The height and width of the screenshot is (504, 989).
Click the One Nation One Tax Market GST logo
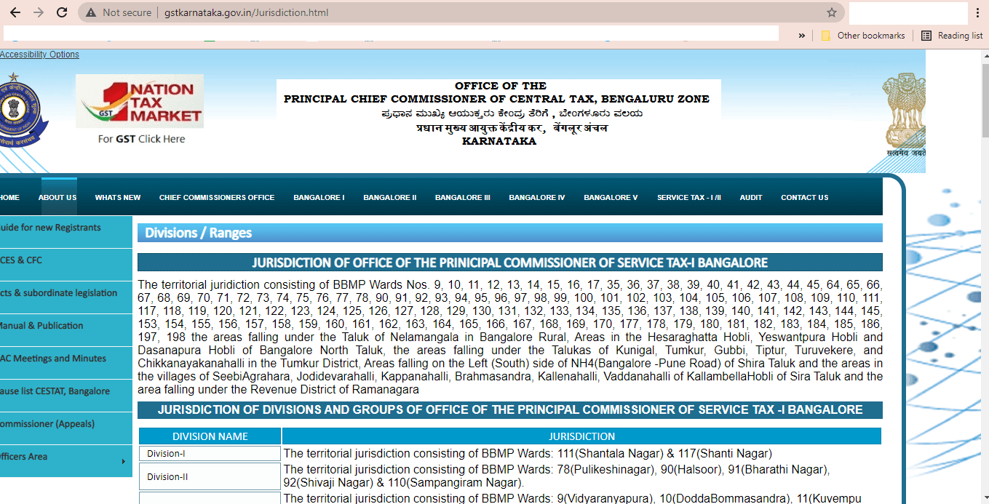tap(140, 100)
